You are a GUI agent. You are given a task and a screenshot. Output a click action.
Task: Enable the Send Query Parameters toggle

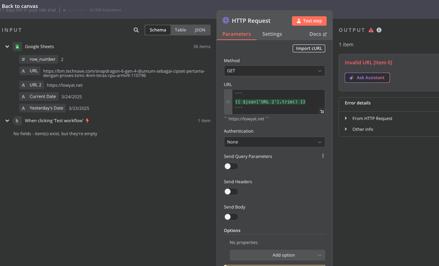(231, 166)
